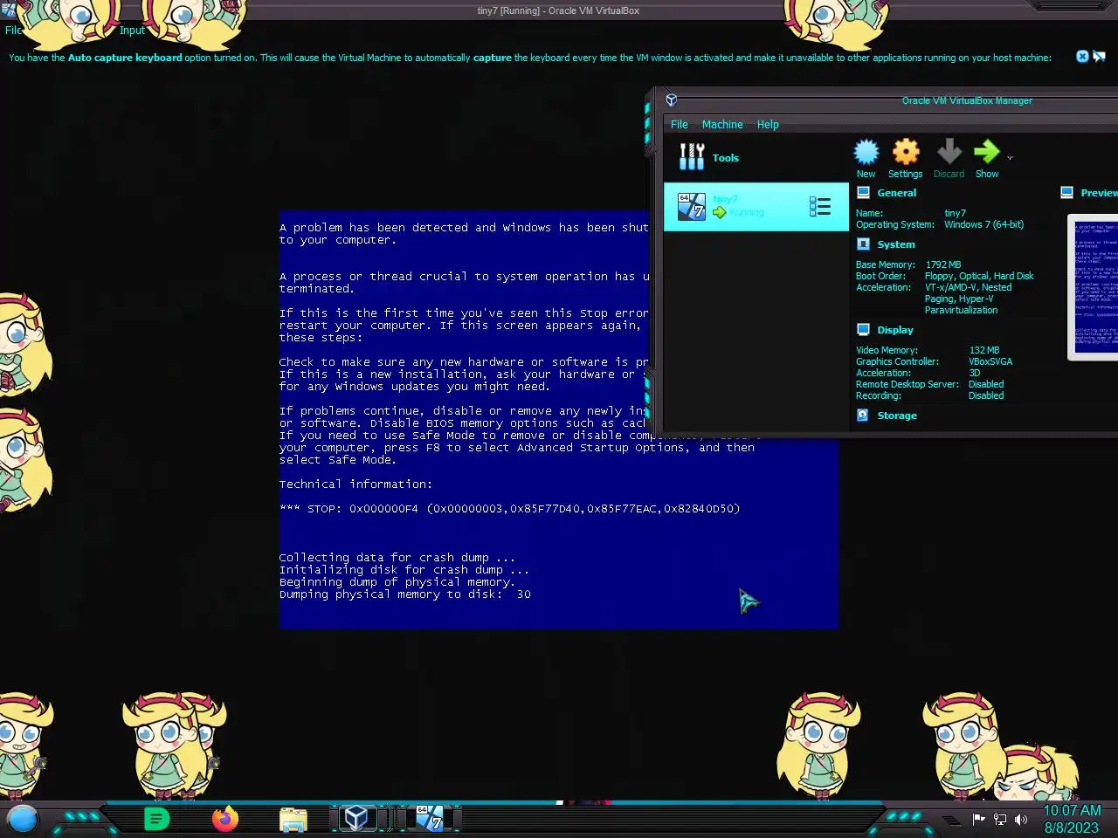Click the General section heading
The image size is (1118, 838).
896,193
